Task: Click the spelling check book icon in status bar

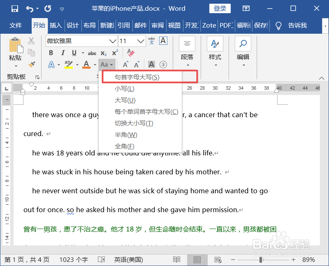Action: [x=101, y=260]
